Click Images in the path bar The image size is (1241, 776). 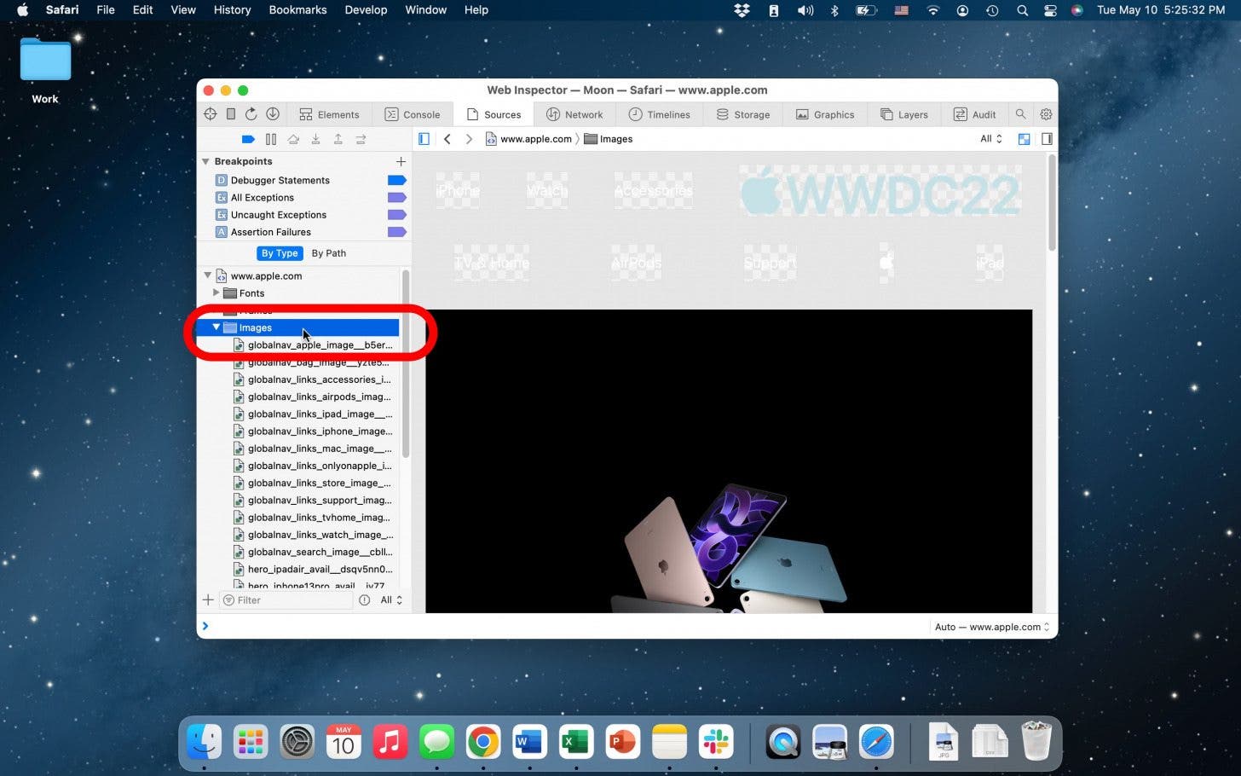point(609,139)
